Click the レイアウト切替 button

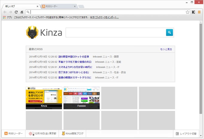coord(186,134)
